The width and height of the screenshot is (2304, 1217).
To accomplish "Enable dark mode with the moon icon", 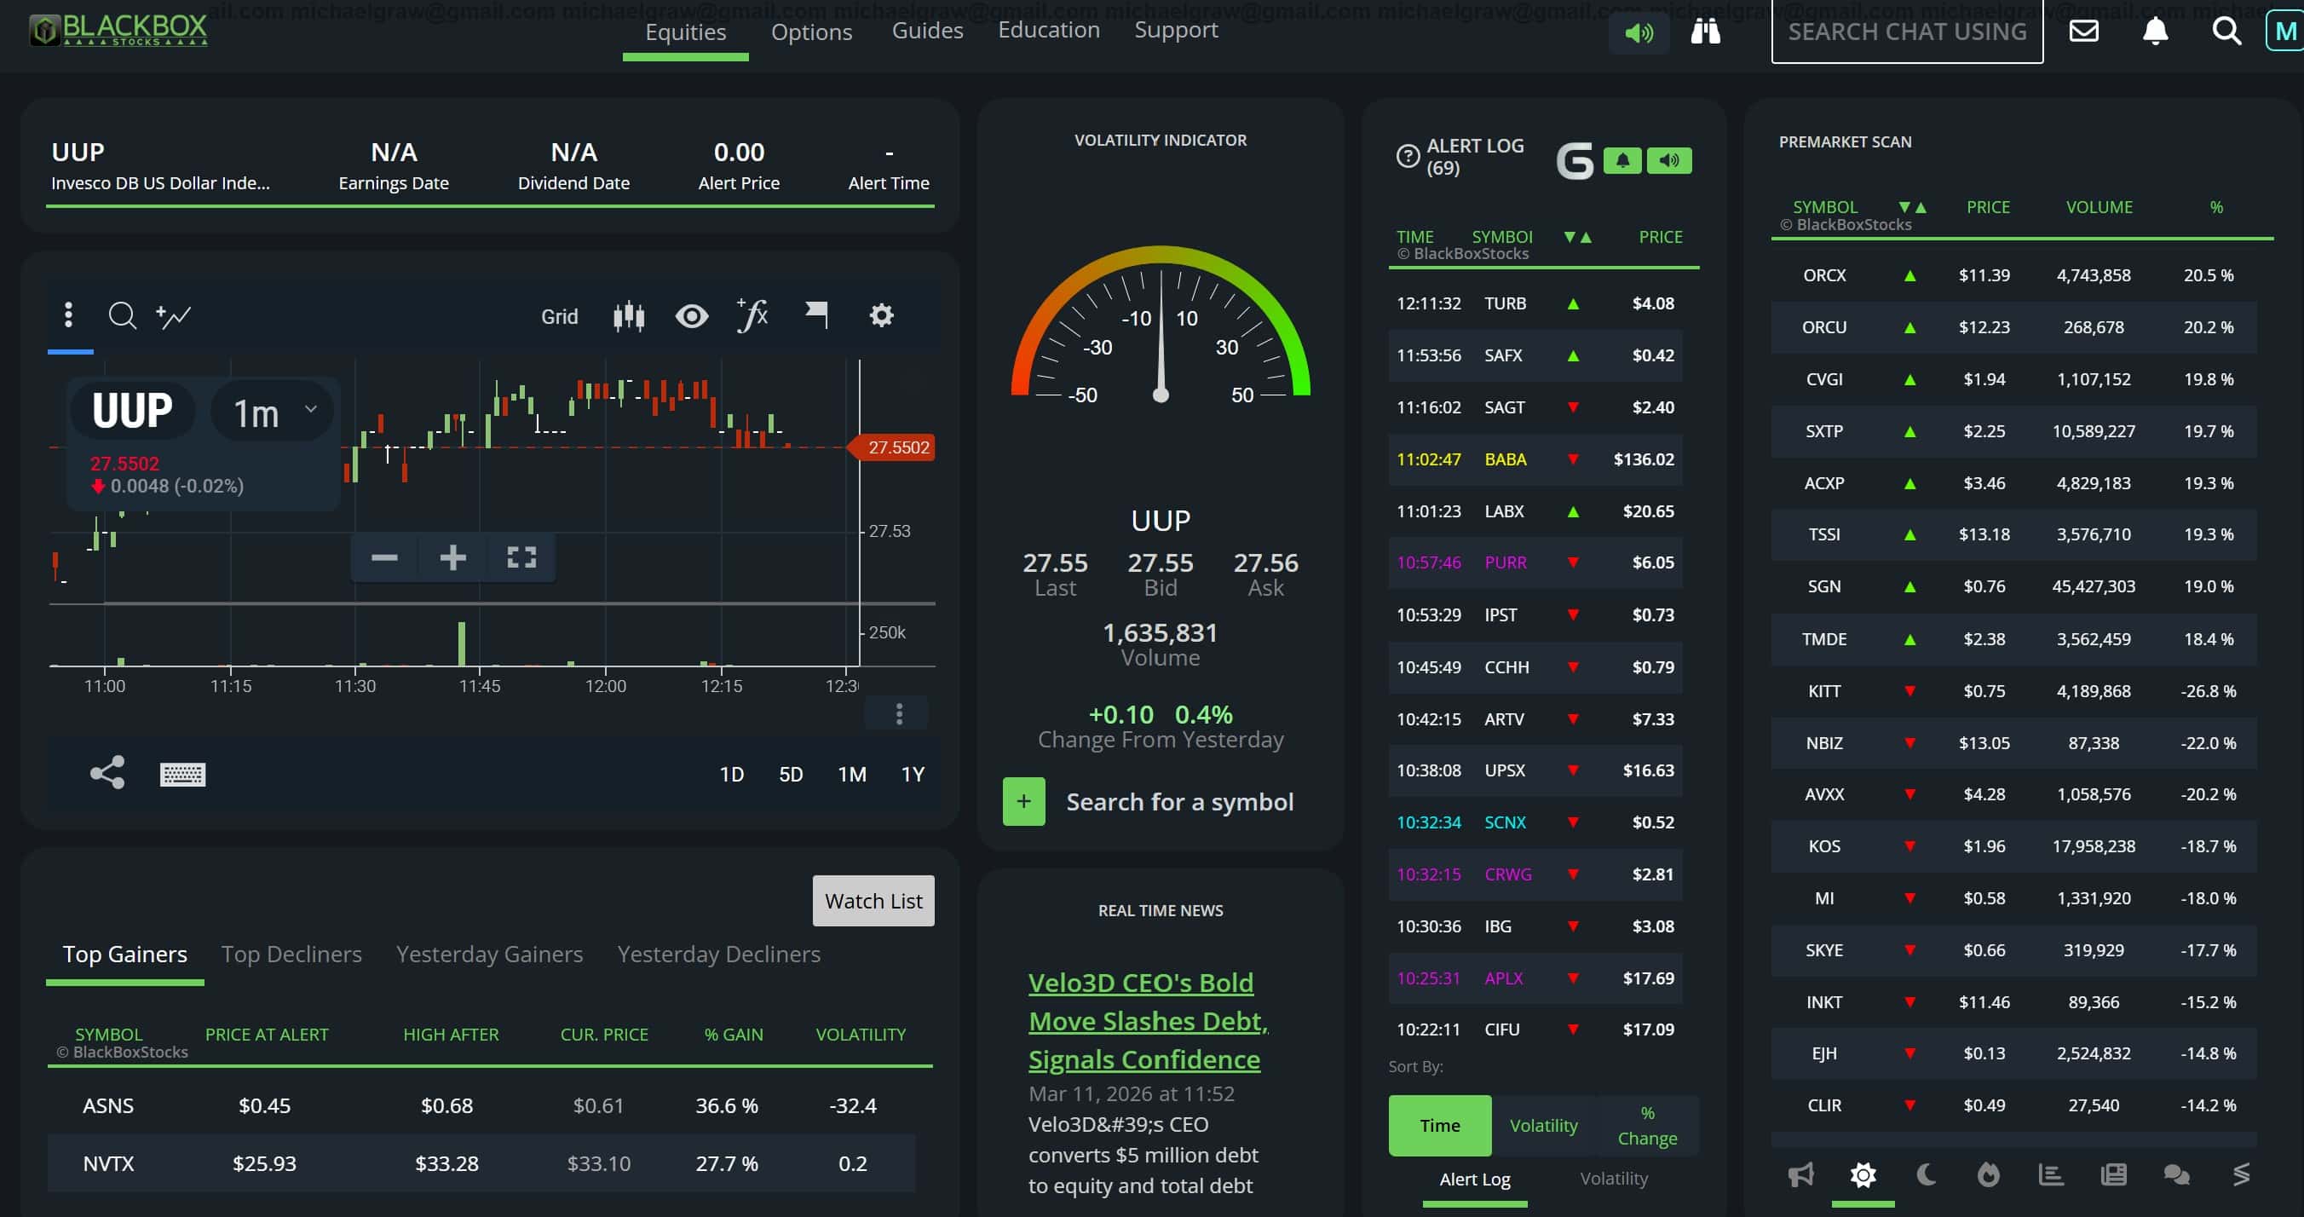I will [x=1925, y=1175].
